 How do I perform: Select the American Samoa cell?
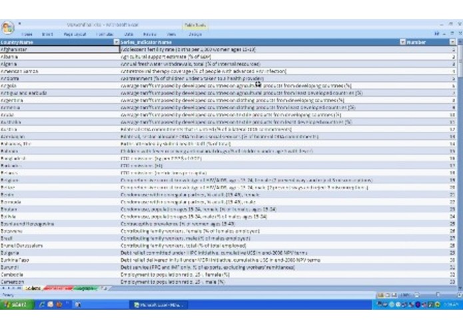pyautogui.click(x=60, y=71)
